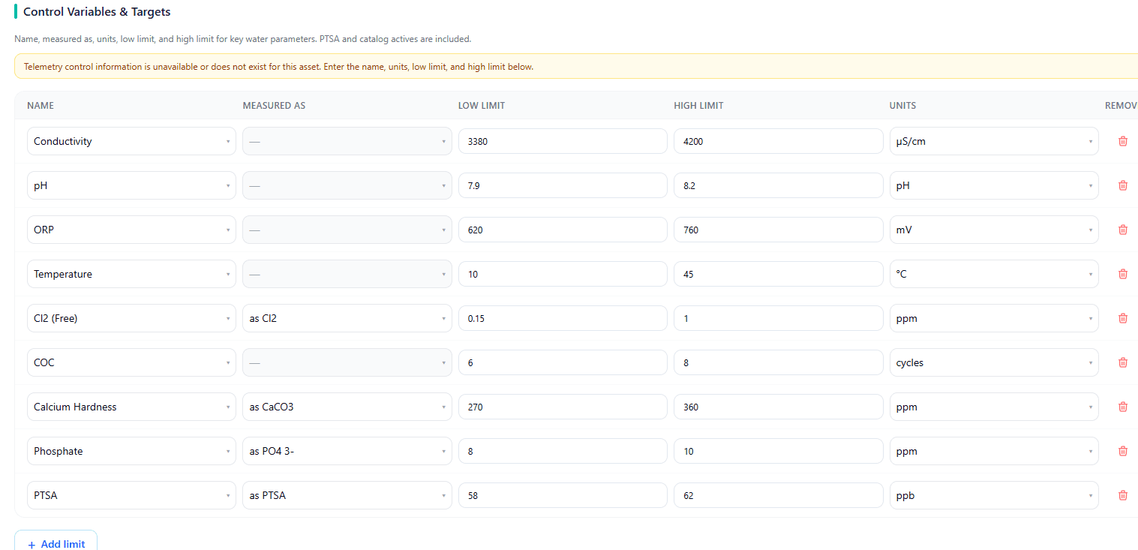The image size is (1138, 550).
Task: Open the pH row units dropdown
Action: click(x=994, y=185)
